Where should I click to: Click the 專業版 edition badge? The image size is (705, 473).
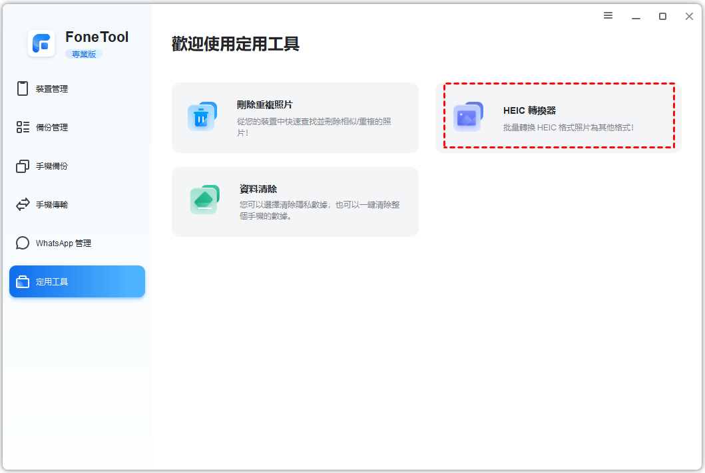tap(84, 54)
